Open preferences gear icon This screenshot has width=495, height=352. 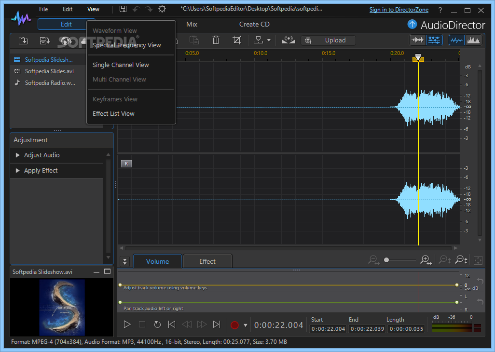coord(162,9)
